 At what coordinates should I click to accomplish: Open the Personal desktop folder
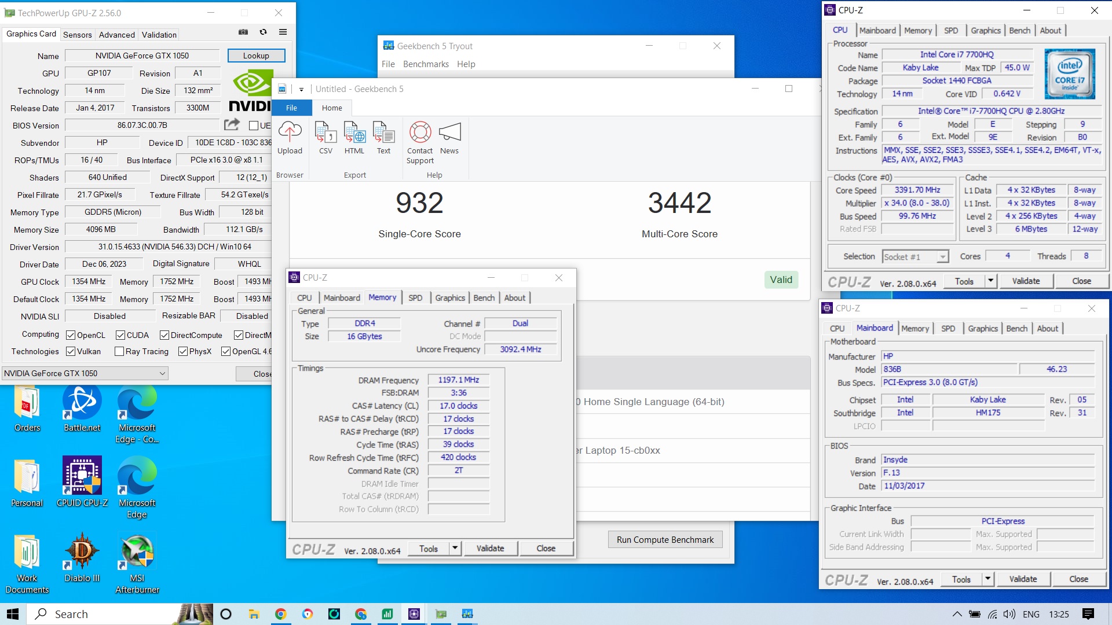point(27,482)
